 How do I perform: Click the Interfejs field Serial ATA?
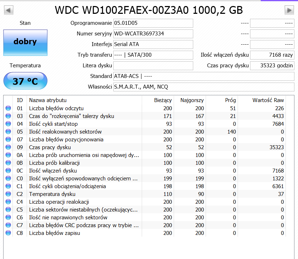click(153, 44)
